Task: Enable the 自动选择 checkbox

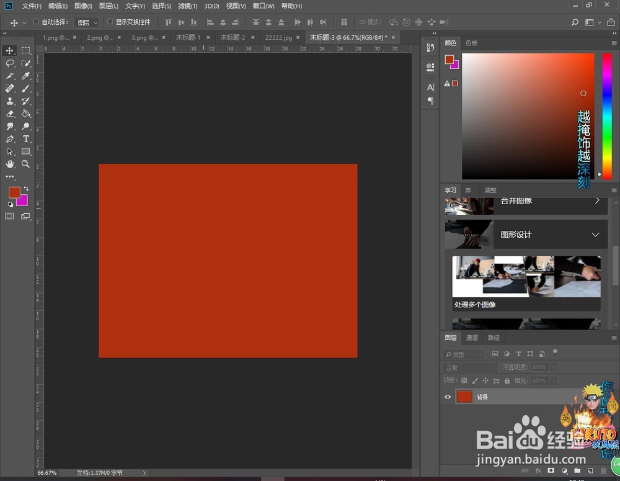Action: [36, 22]
